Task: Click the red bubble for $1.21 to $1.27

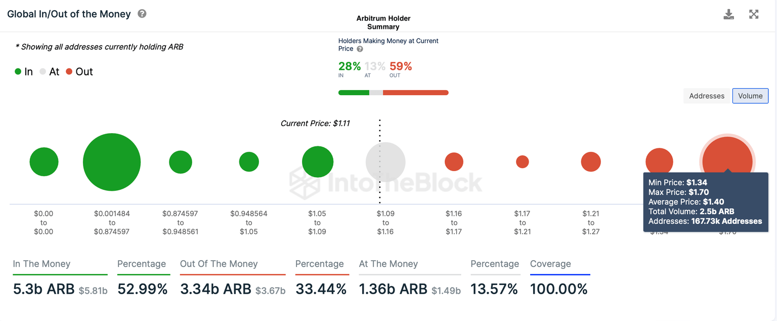Action: click(x=591, y=162)
